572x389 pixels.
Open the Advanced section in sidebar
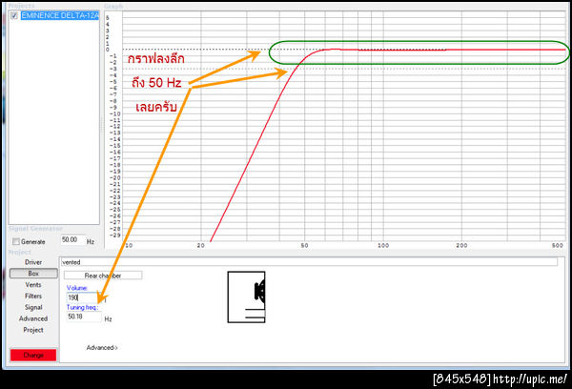[x=33, y=318]
